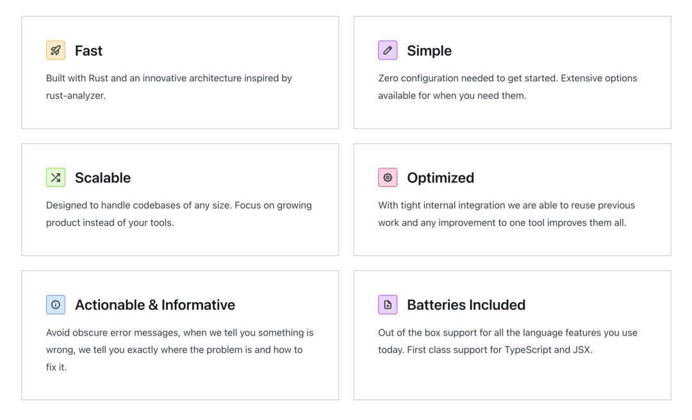Viewport: 692px width, 420px height.
Task: Select the Simple heading
Action: (x=429, y=51)
